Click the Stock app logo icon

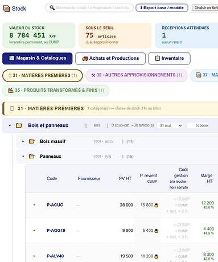click(6, 9)
